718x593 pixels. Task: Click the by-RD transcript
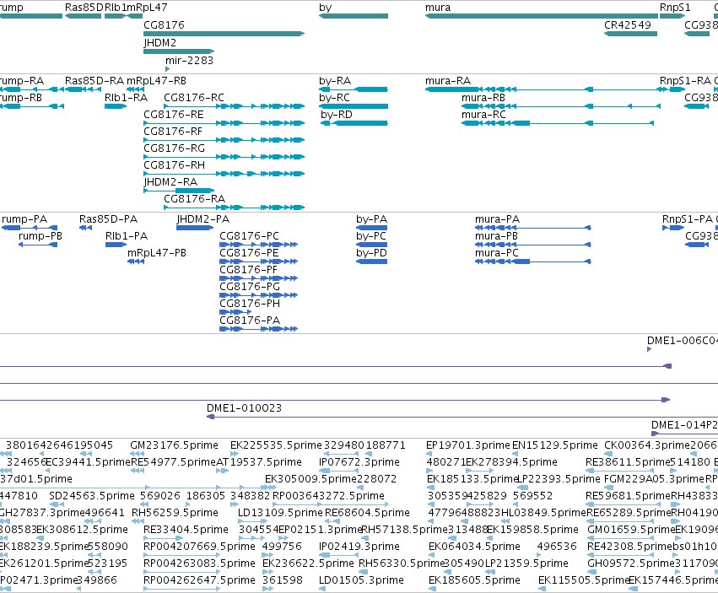pyautogui.click(x=354, y=123)
